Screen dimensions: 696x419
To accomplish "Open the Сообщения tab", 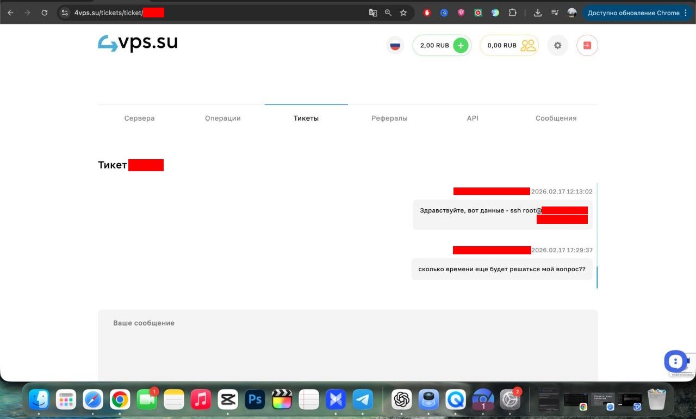I will click(556, 118).
